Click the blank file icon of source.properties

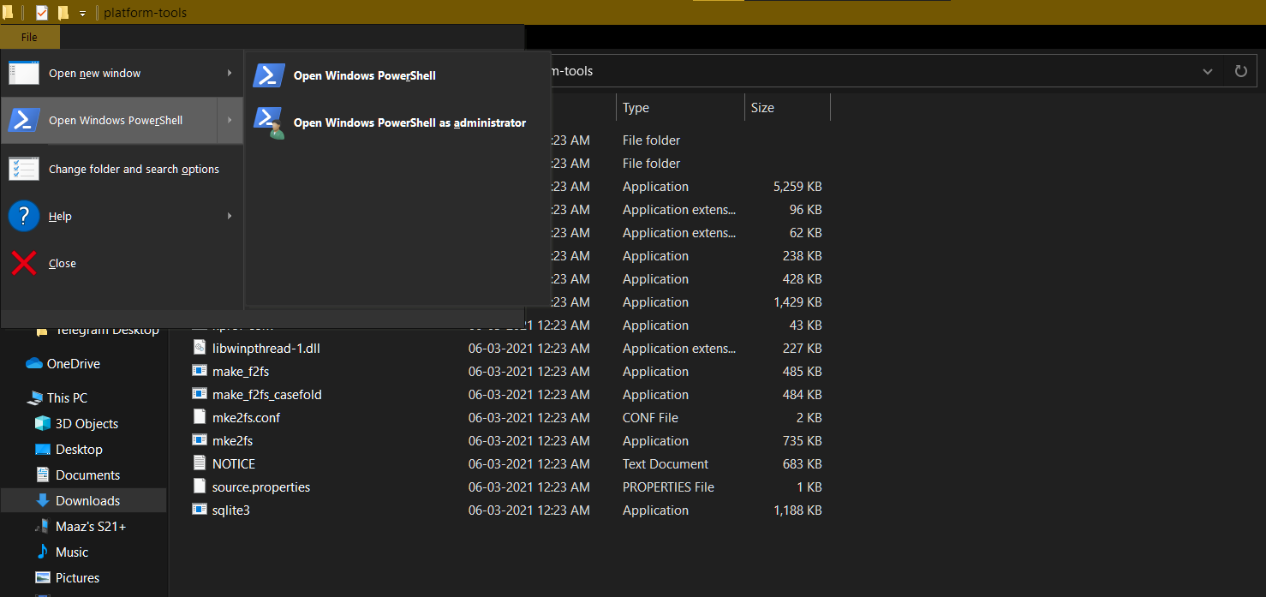point(198,487)
